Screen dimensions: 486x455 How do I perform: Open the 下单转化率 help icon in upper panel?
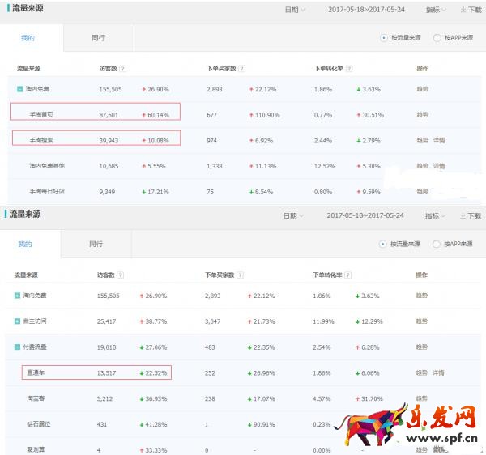(349, 69)
